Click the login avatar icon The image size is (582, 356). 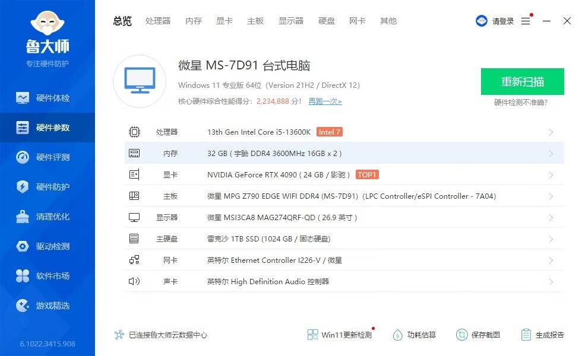482,21
